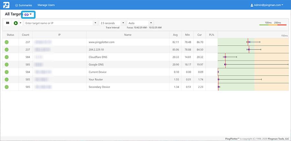Click status indicator for Secondary Device
The image size is (291, 141).
[7, 87]
